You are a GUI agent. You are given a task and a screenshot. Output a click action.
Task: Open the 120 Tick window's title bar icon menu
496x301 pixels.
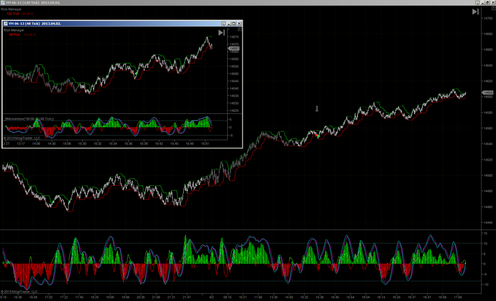click(3, 2)
